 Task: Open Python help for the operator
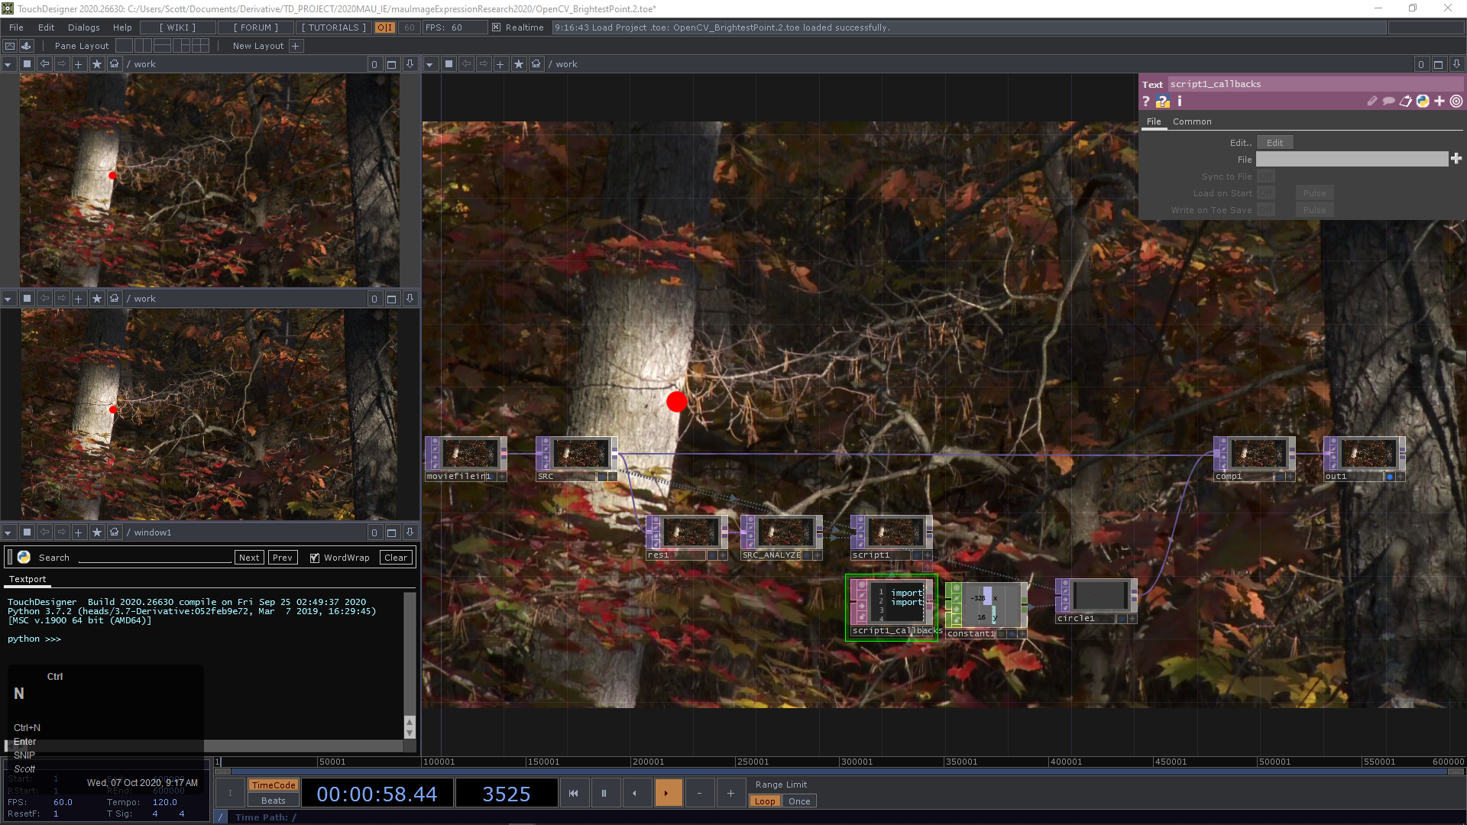pos(1162,102)
